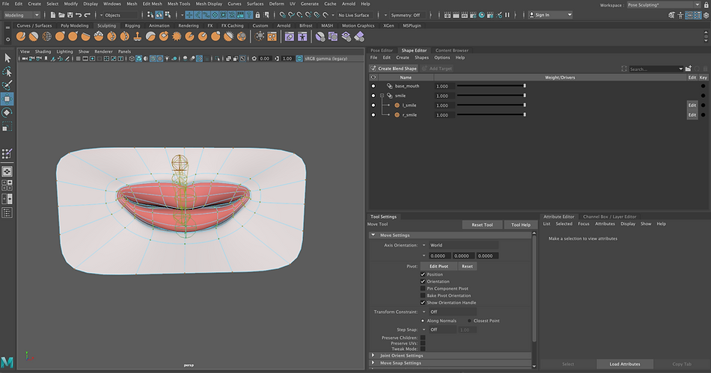Screen dimensions: 711x373
Task: Toggle visibility of l_smile target
Action: 373,105
